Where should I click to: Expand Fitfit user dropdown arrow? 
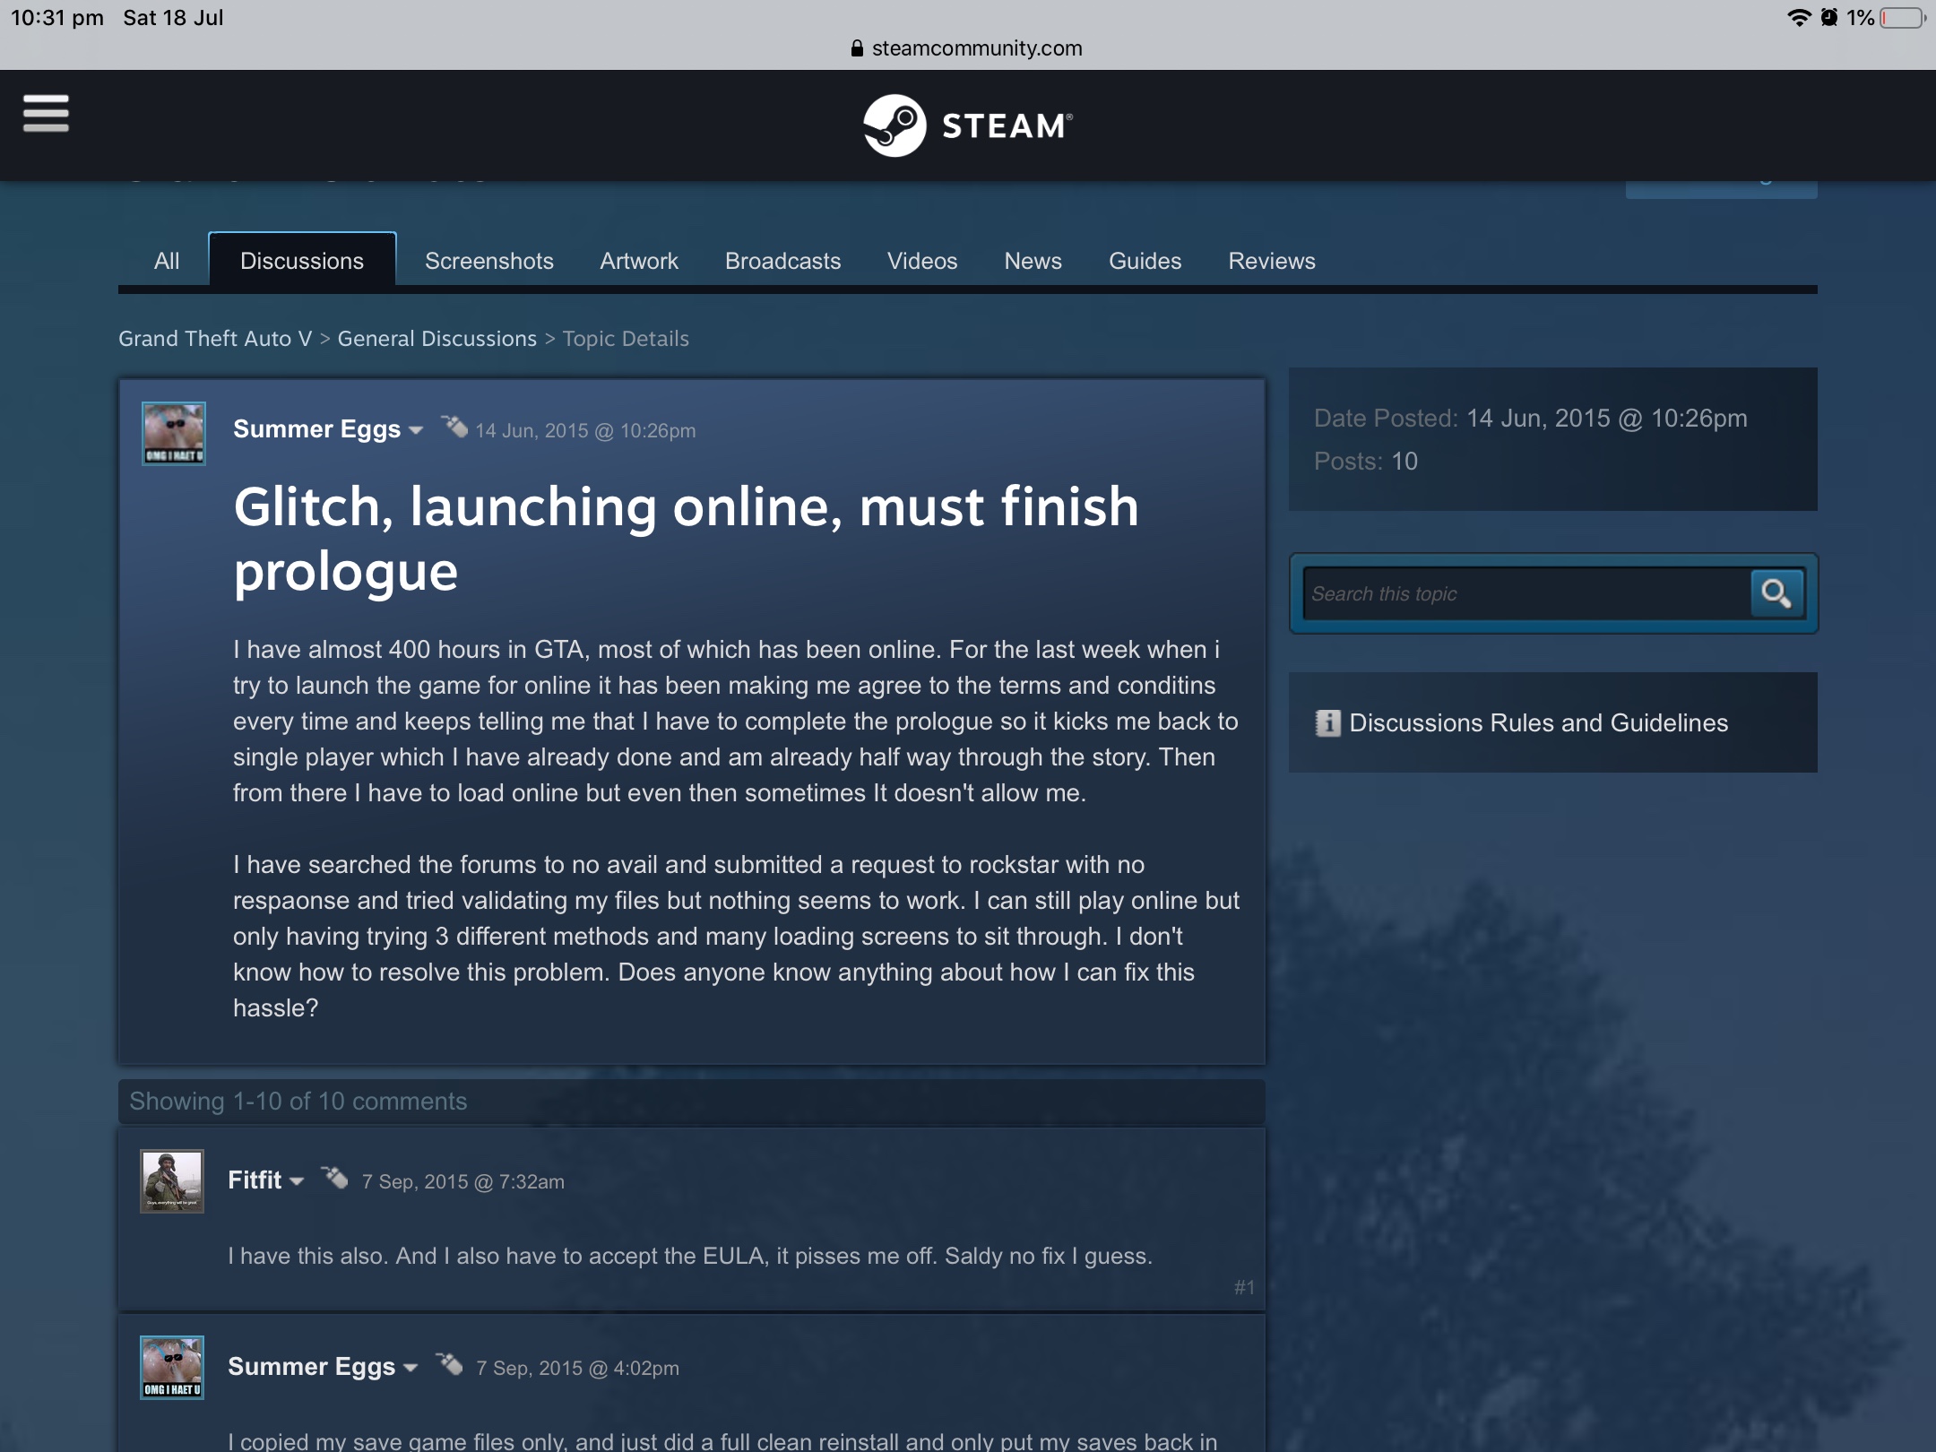click(x=297, y=1181)
